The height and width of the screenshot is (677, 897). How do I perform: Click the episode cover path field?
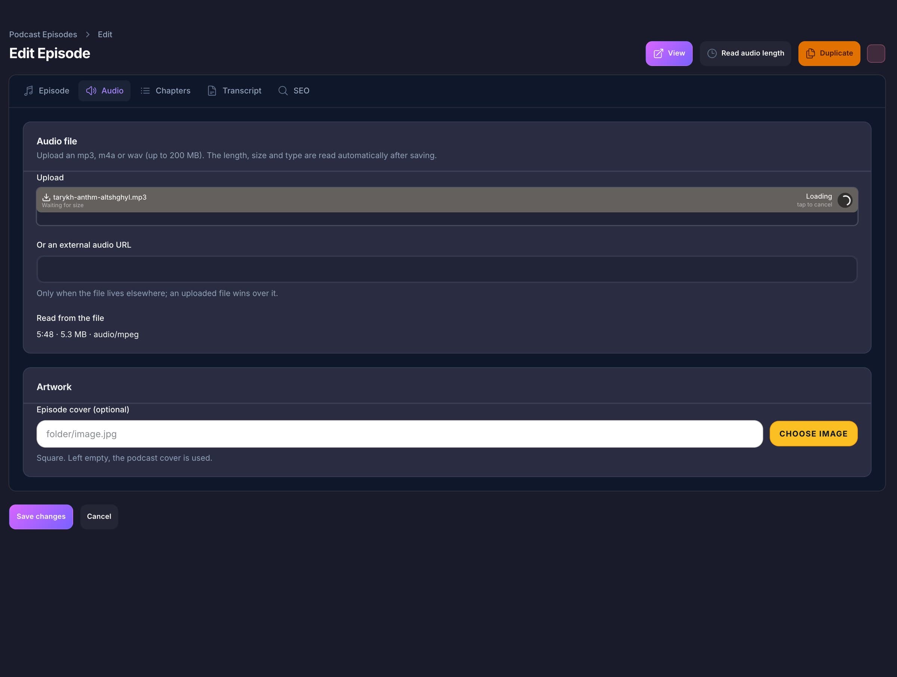click(400, 434)
